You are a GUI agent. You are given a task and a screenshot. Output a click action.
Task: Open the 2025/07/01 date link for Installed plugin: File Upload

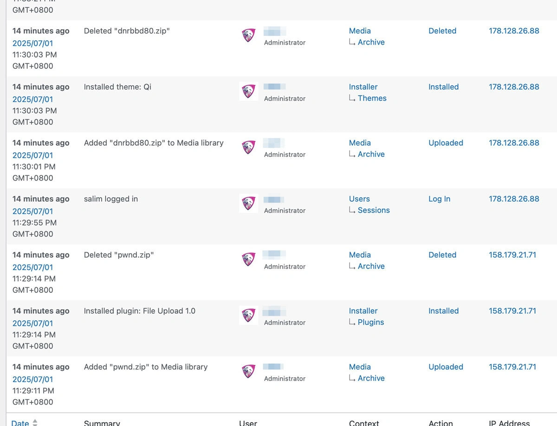point(32,323)
